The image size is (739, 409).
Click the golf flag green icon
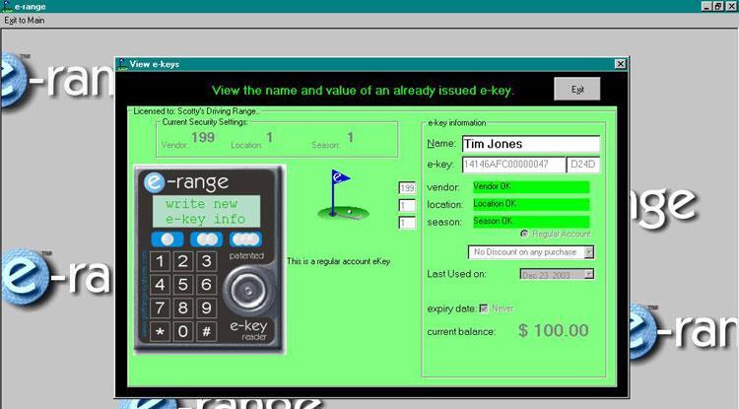tap(342, 196)
